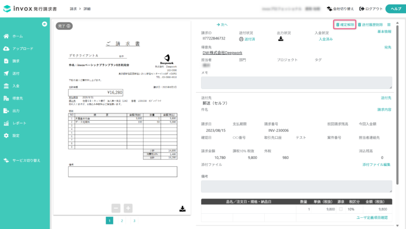Viewport: 406px width, 229px height.
Task: Click the 請求番号 value INV-230006
Action: tap(278, 130)
